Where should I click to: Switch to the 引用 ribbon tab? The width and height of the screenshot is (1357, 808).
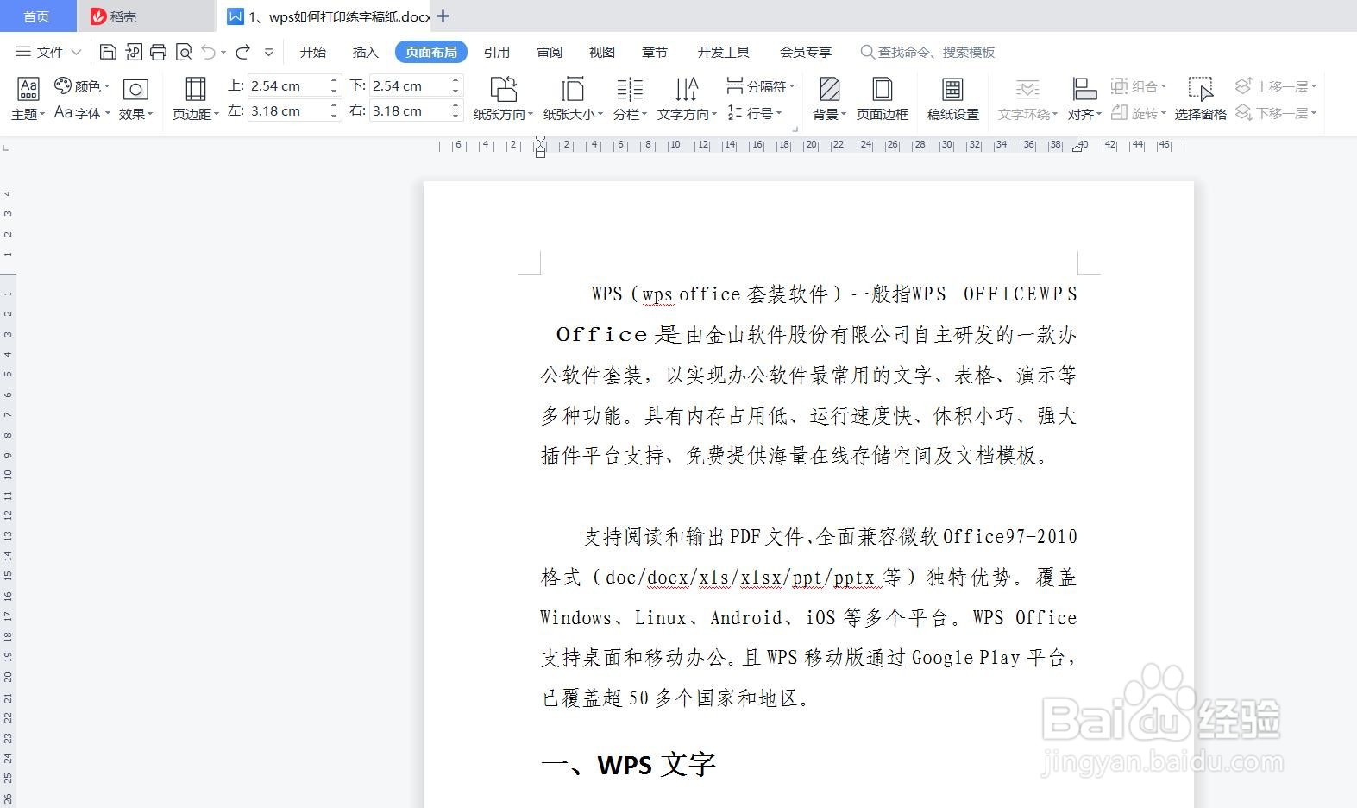[496, 52]
